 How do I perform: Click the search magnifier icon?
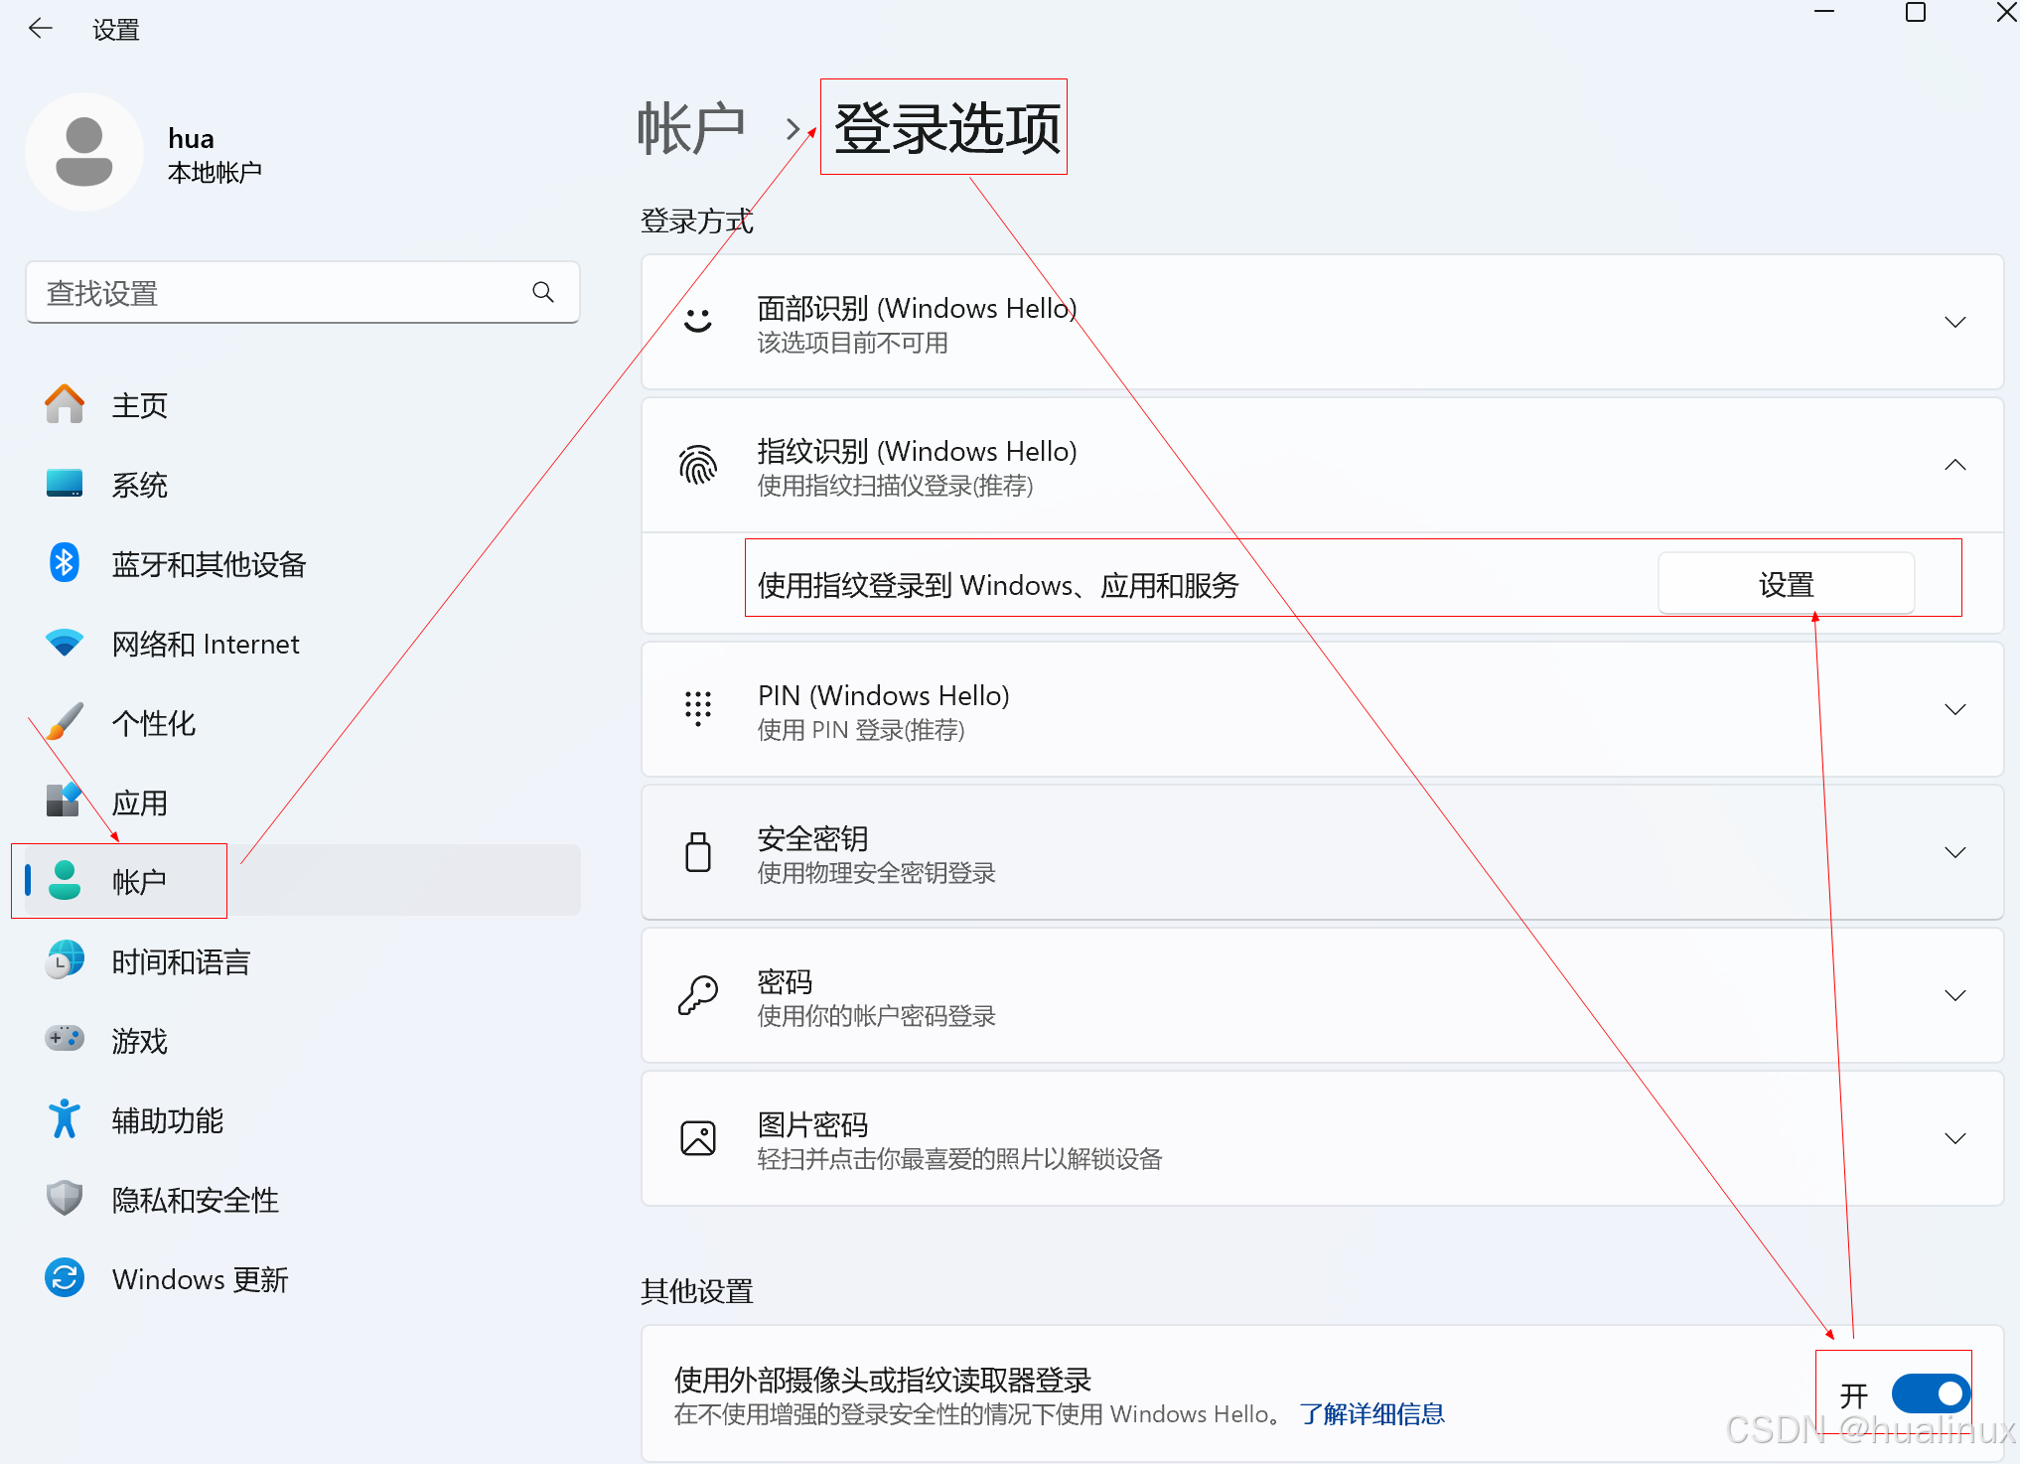tap(542, 292)
